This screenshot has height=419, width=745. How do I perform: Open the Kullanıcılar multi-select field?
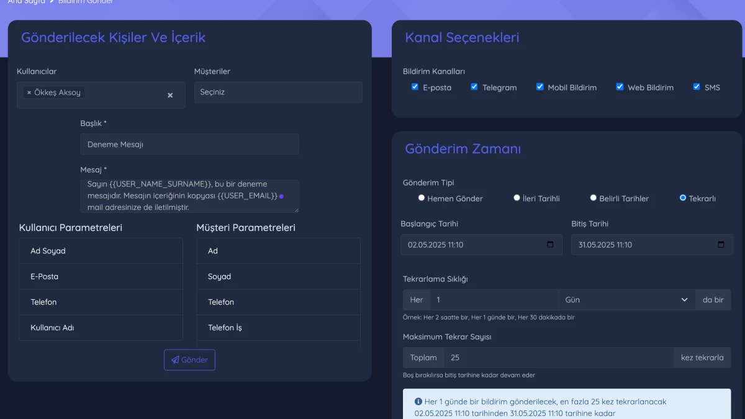[101, 95]
